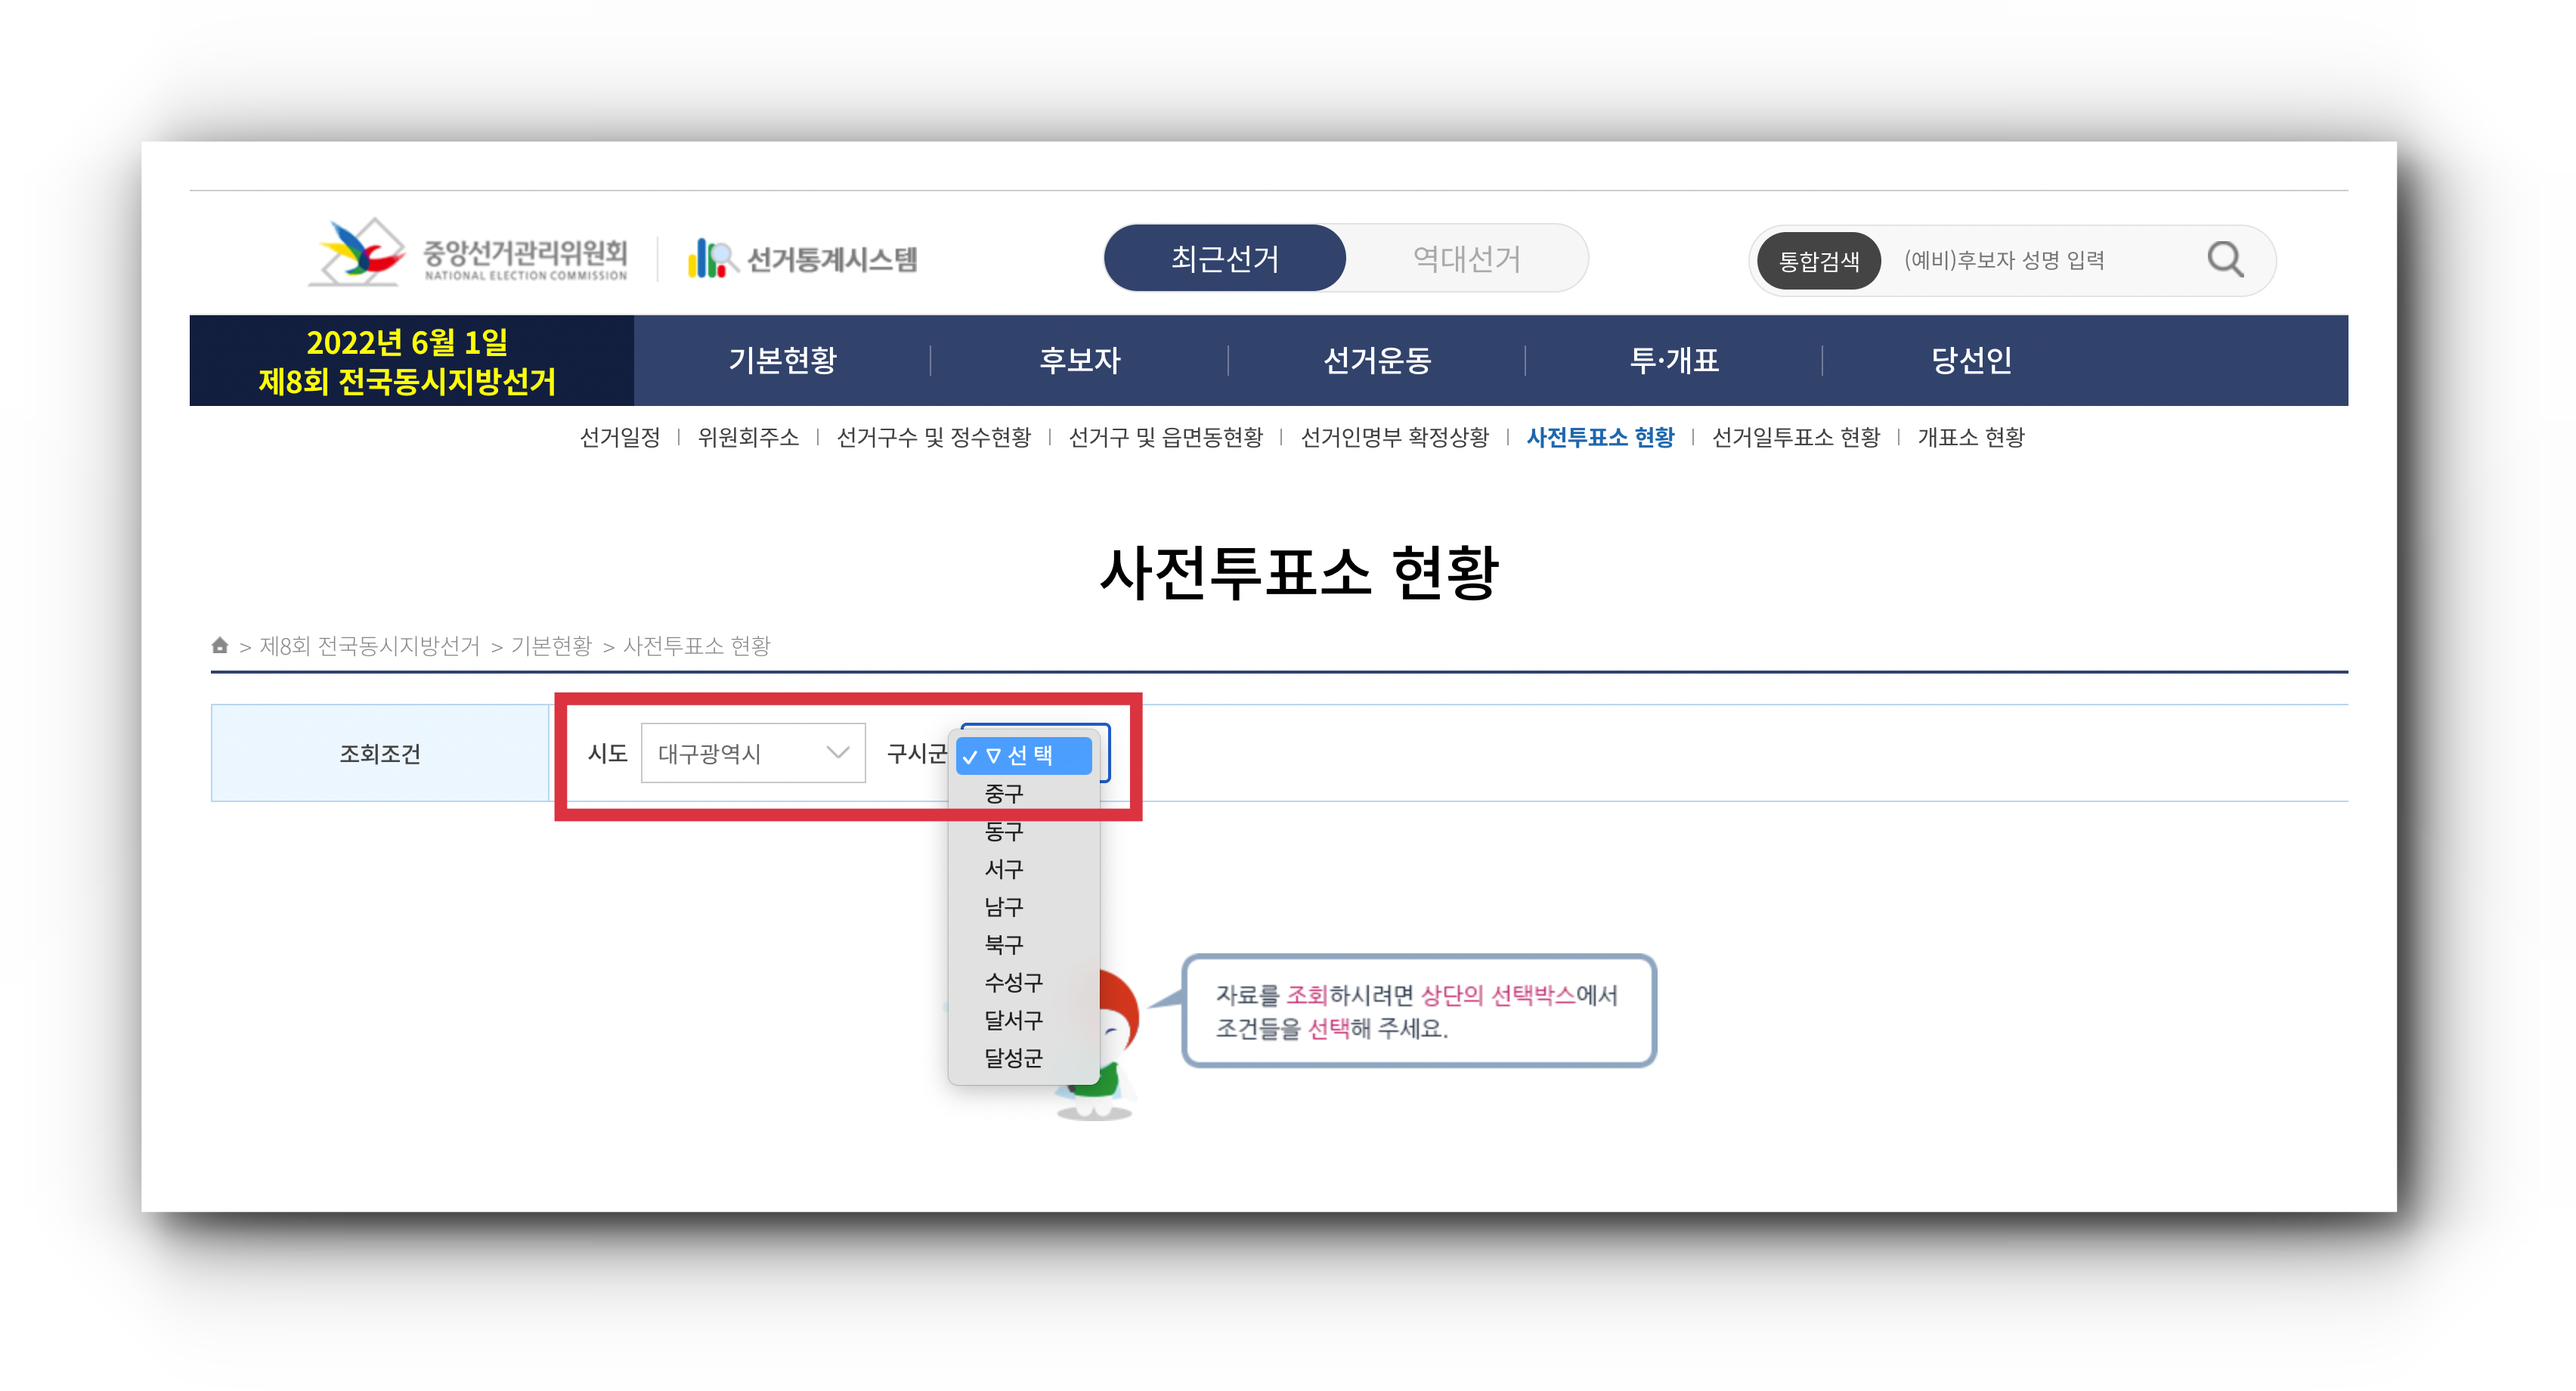Select 달서구 from district list
This screenshot has width=2576, height=1391.
point(1024,1020)
